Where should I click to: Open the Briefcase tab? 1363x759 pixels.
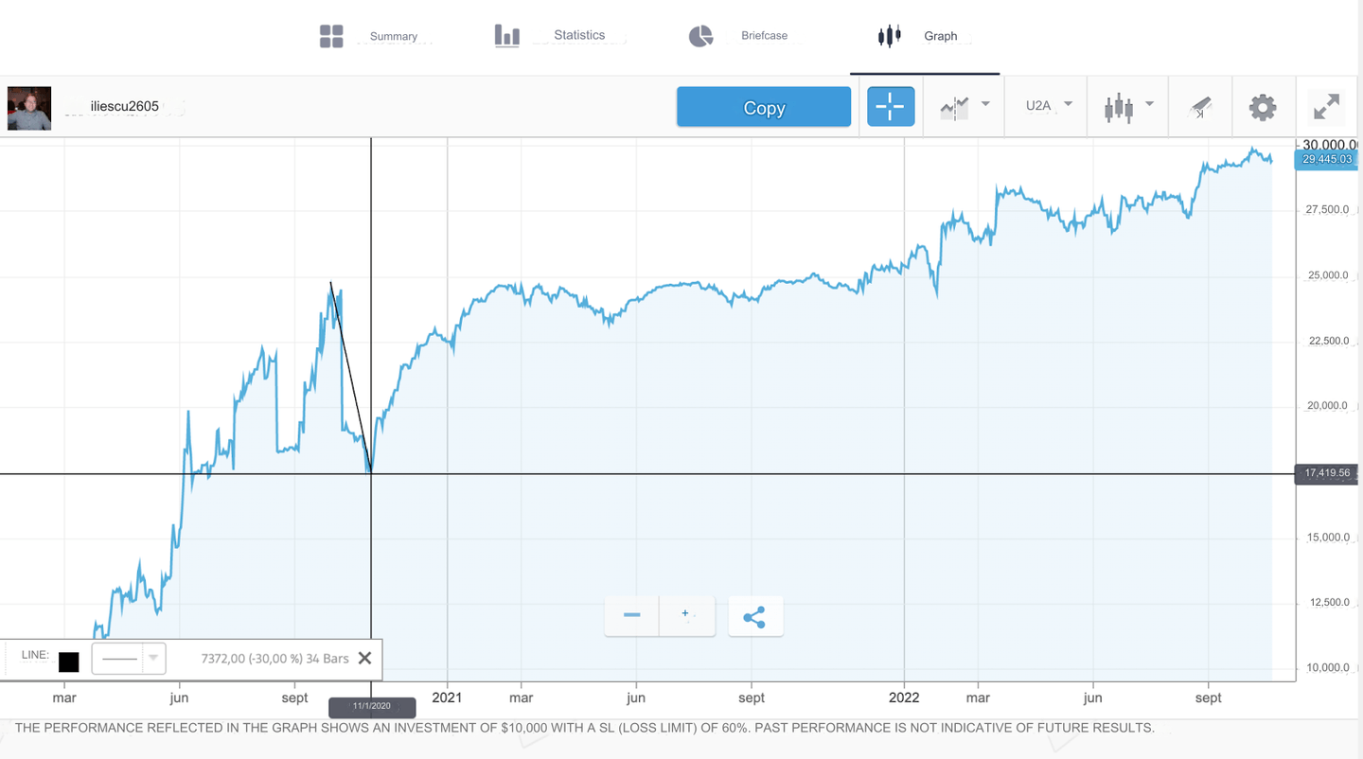(739, 36)
